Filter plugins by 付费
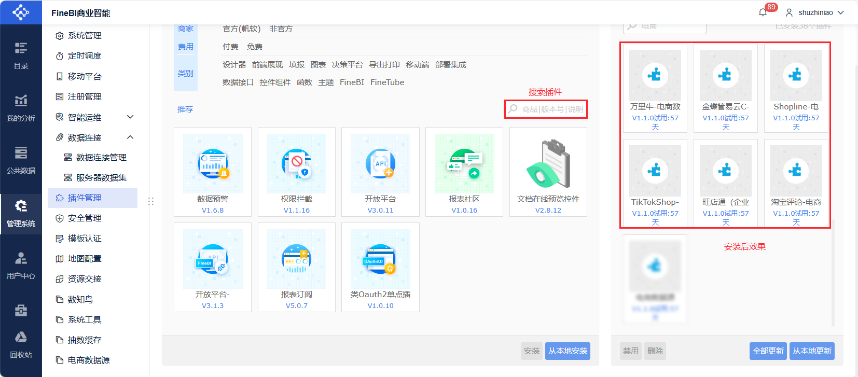Image resolution: width=858 pixels, height=377 pixels. 230,47
